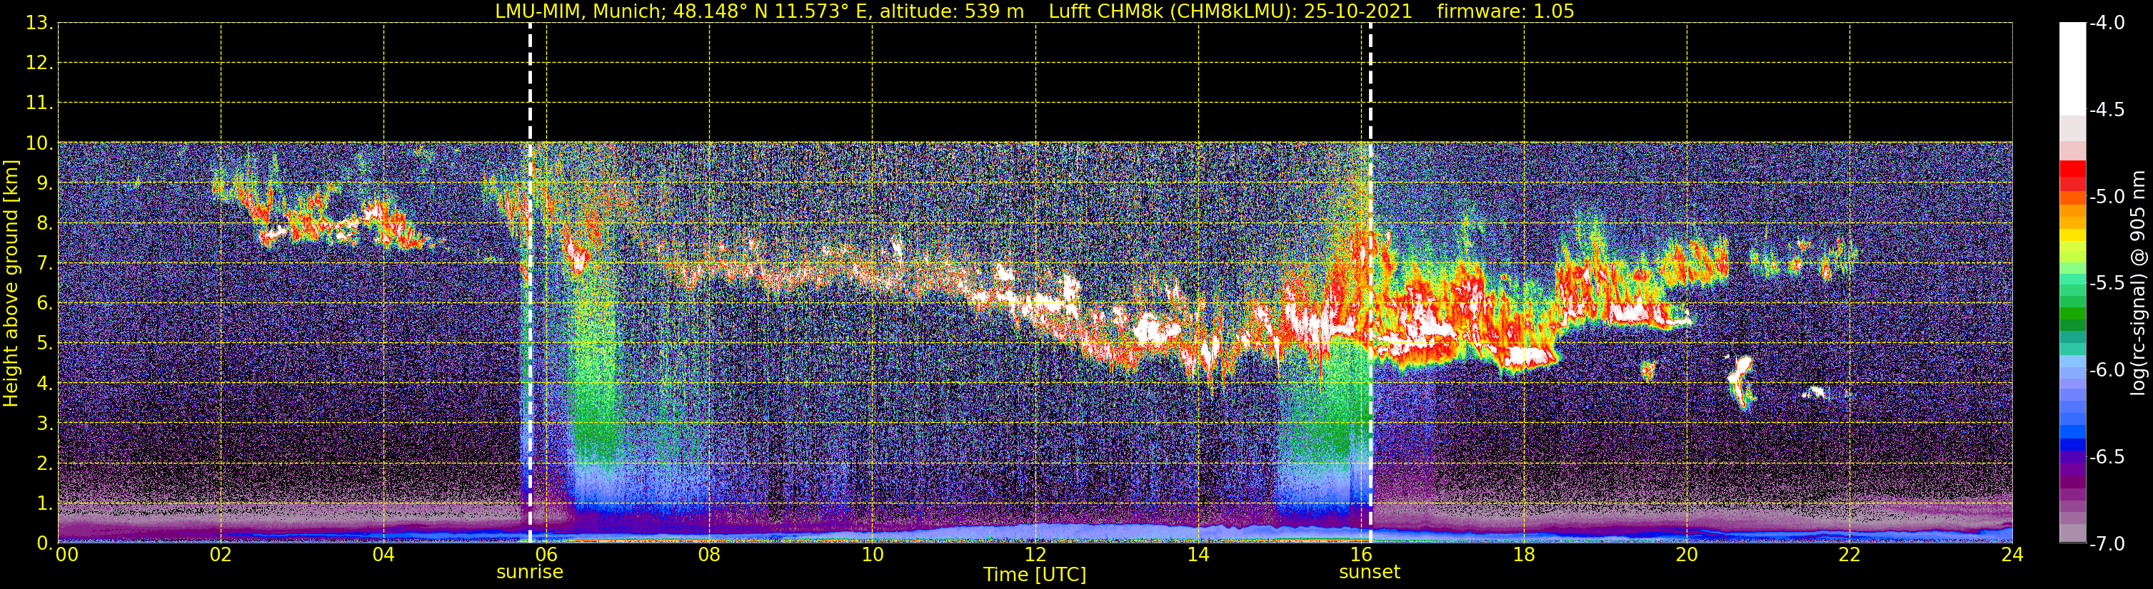This screenshot has width=2153, height=589.
Task: Click the white dashed sunset line
Action: point(1370,284)
